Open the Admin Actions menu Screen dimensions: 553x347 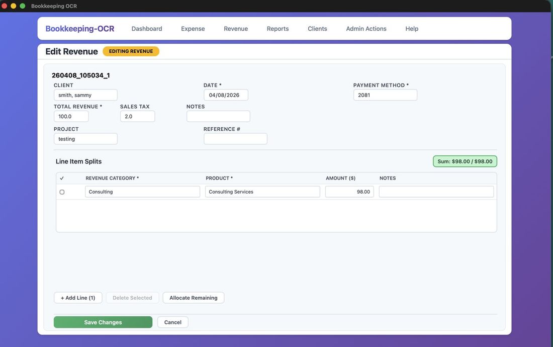pyautogui.click(x=365, y=29)
